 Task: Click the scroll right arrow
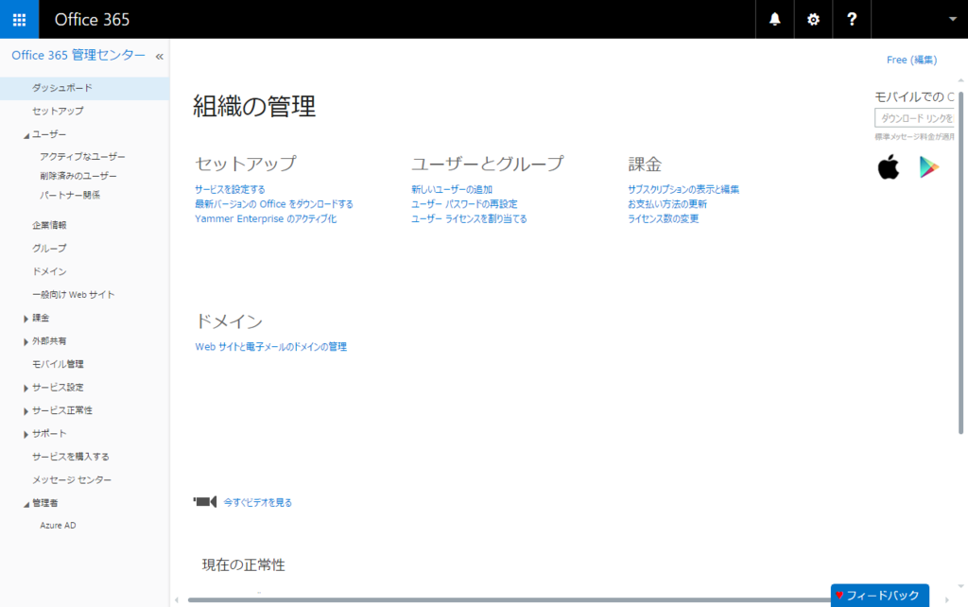pos(947,599)
